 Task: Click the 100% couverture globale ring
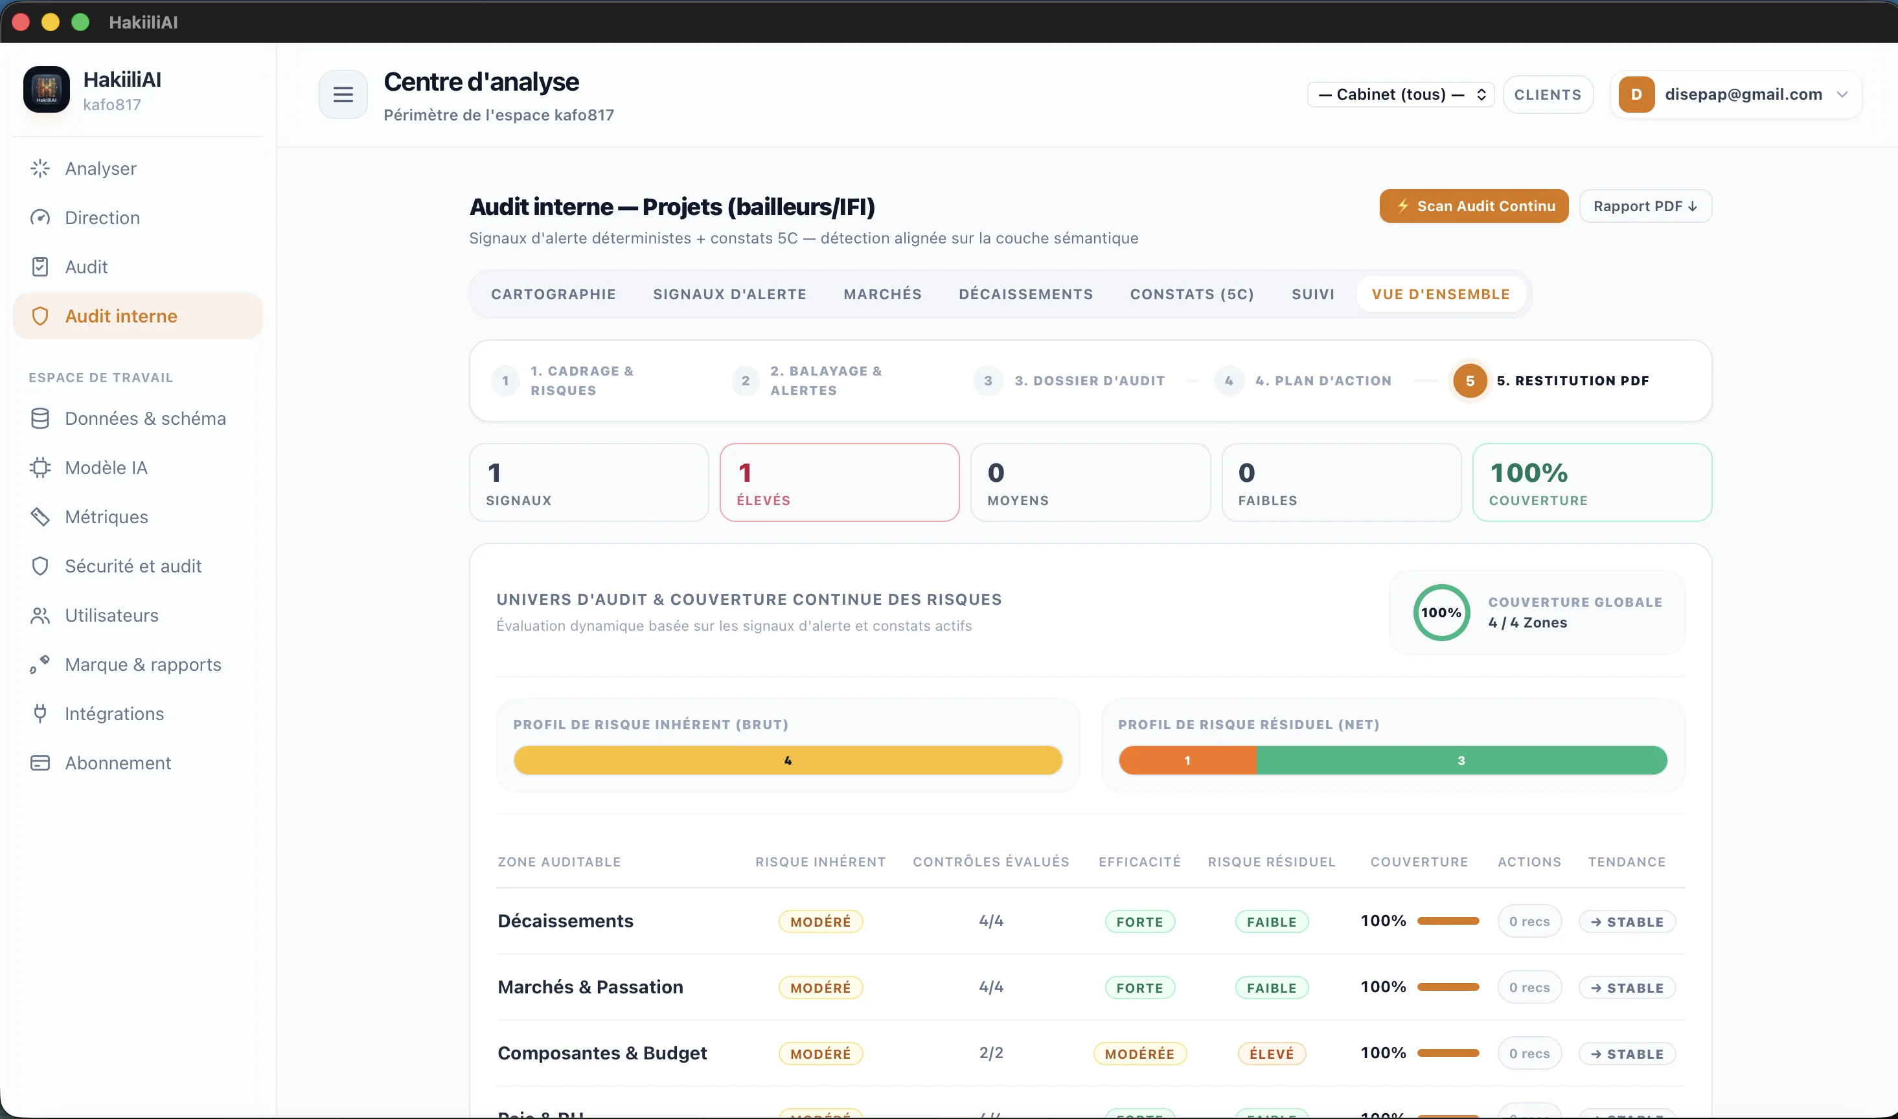coord(1441,613)
